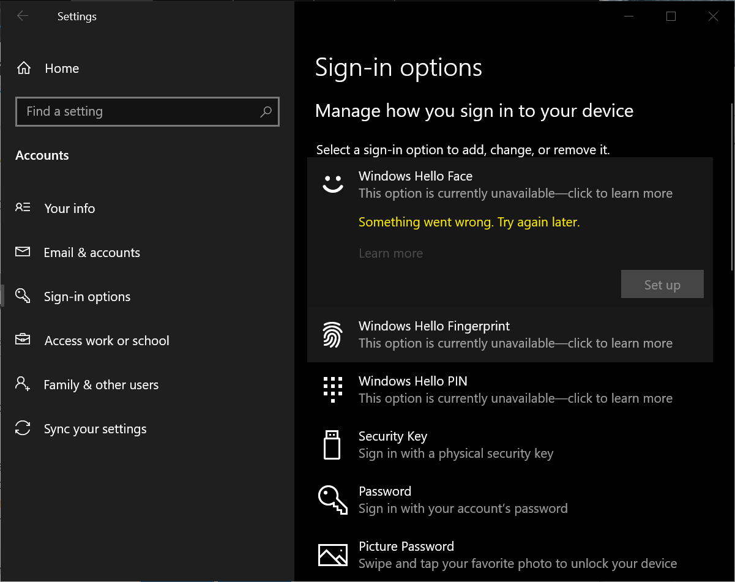The width and height of the screenshot is (735, 582).
Task: Collapse the Windows Hello Face option
Action: coord(510,184)
